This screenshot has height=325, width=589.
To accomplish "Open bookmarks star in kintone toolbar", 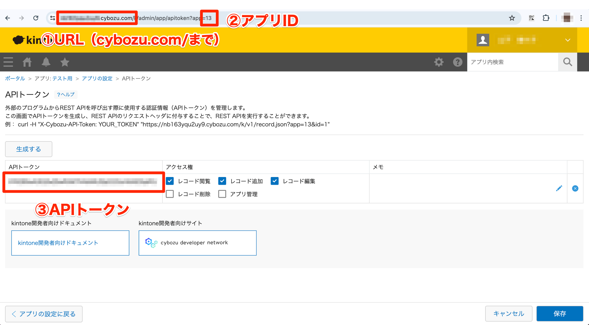I will coord(65,62).
